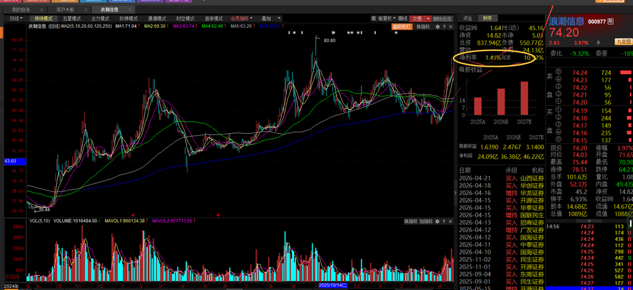
Task: Close the volume indicator panel X
Action: (450, 221)
